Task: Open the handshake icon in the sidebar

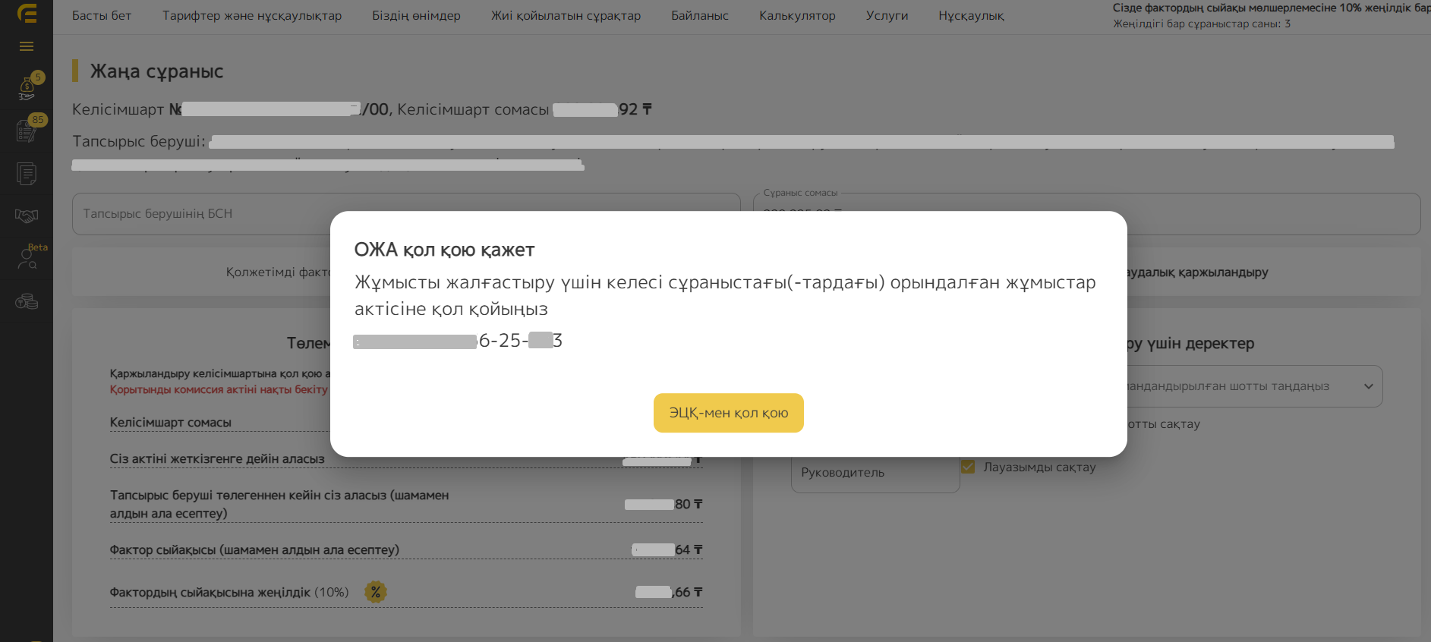Action: [27, 216]
